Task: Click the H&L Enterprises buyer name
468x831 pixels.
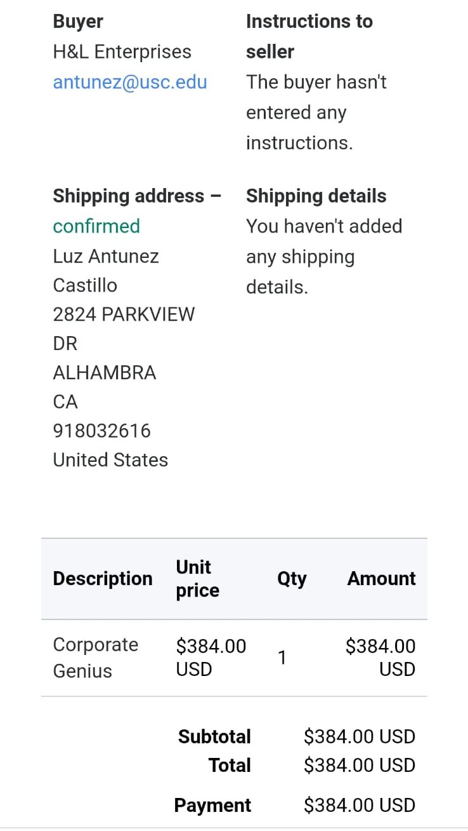Action: (x=122, y=52)
